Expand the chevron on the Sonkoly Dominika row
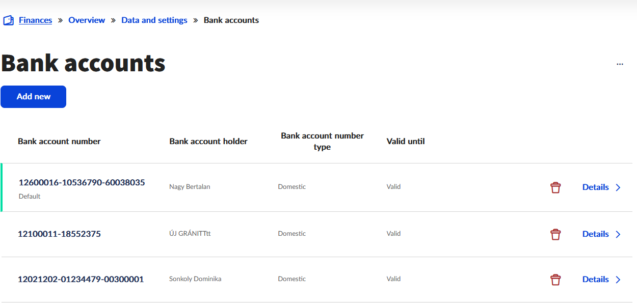Image resolution: width=637 pixels, height=303 pixels. pyautogui.click(x=618, y=280)
